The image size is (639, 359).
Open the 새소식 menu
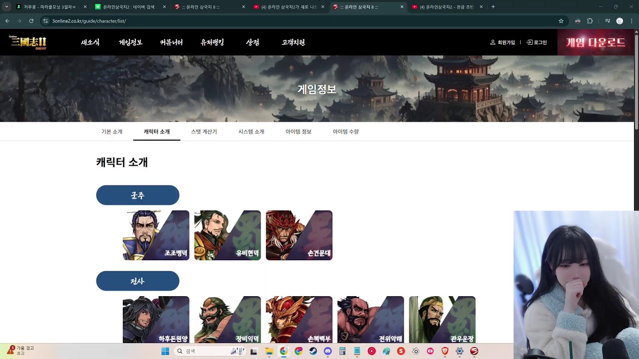pos(90,42)
